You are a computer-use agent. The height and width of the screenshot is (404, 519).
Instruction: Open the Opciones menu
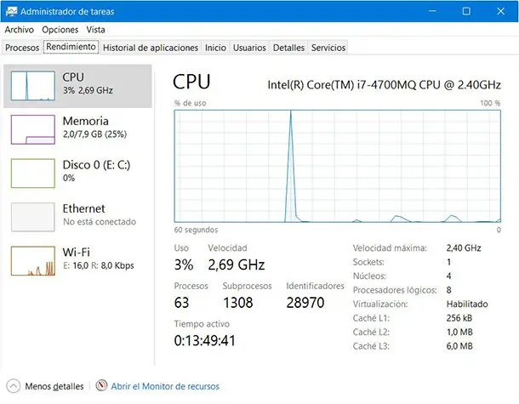[x=60, y=30]
